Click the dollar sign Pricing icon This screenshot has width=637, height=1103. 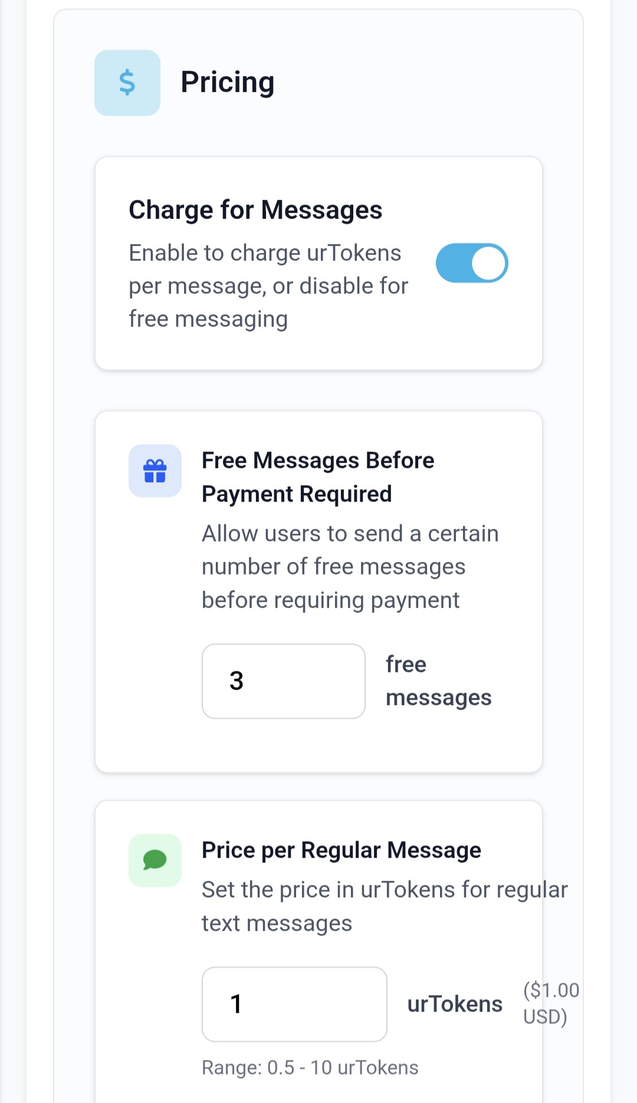[x=127, y=83]
